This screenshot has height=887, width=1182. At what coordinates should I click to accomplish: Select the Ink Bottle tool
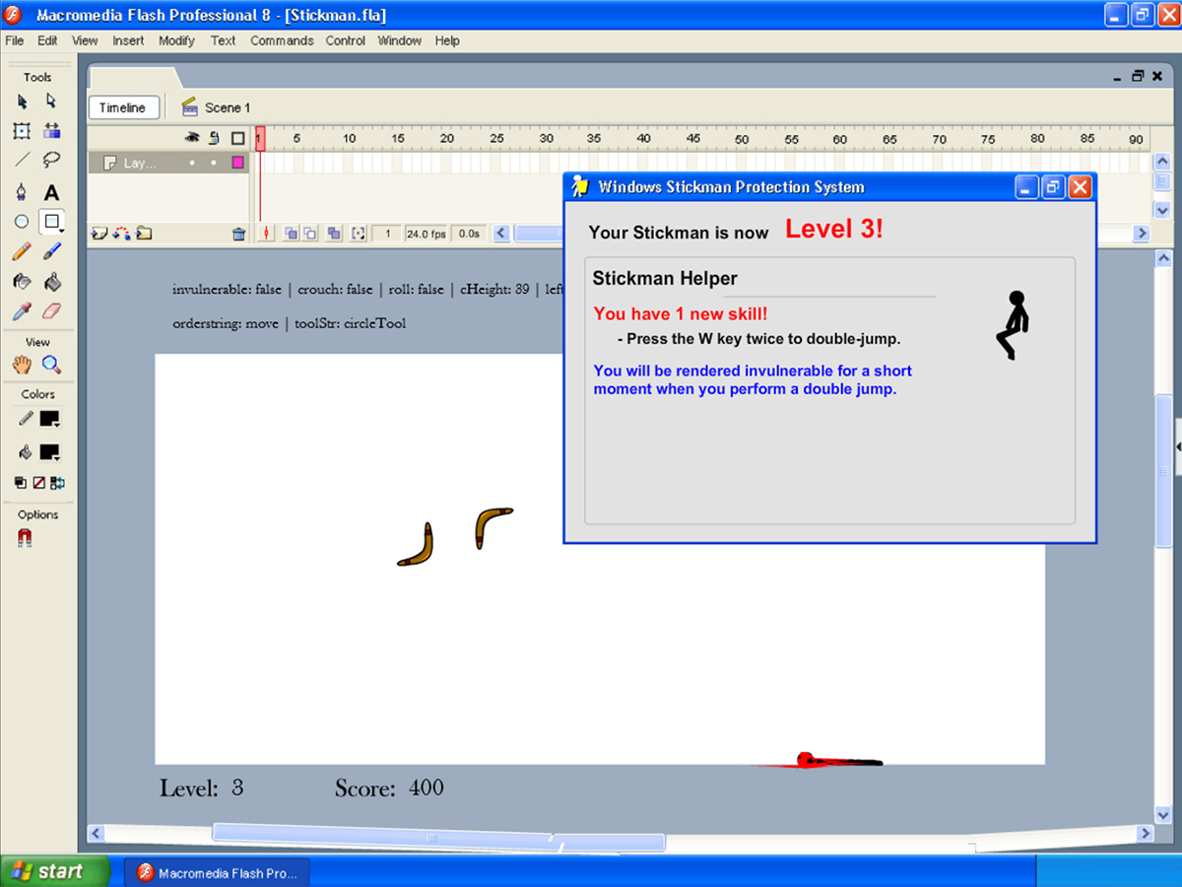(22, 282)
